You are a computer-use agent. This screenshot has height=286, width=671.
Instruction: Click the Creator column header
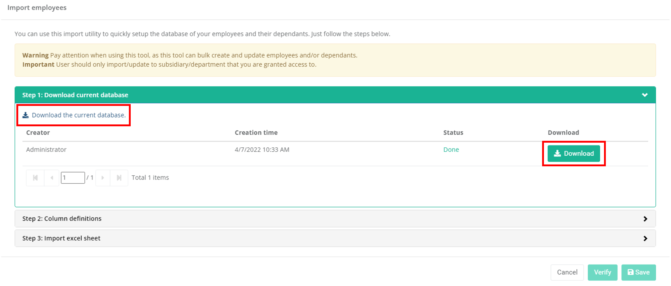(38, 133)
